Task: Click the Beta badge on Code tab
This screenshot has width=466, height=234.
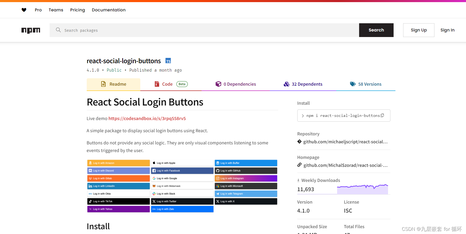Action: point(182,84)
